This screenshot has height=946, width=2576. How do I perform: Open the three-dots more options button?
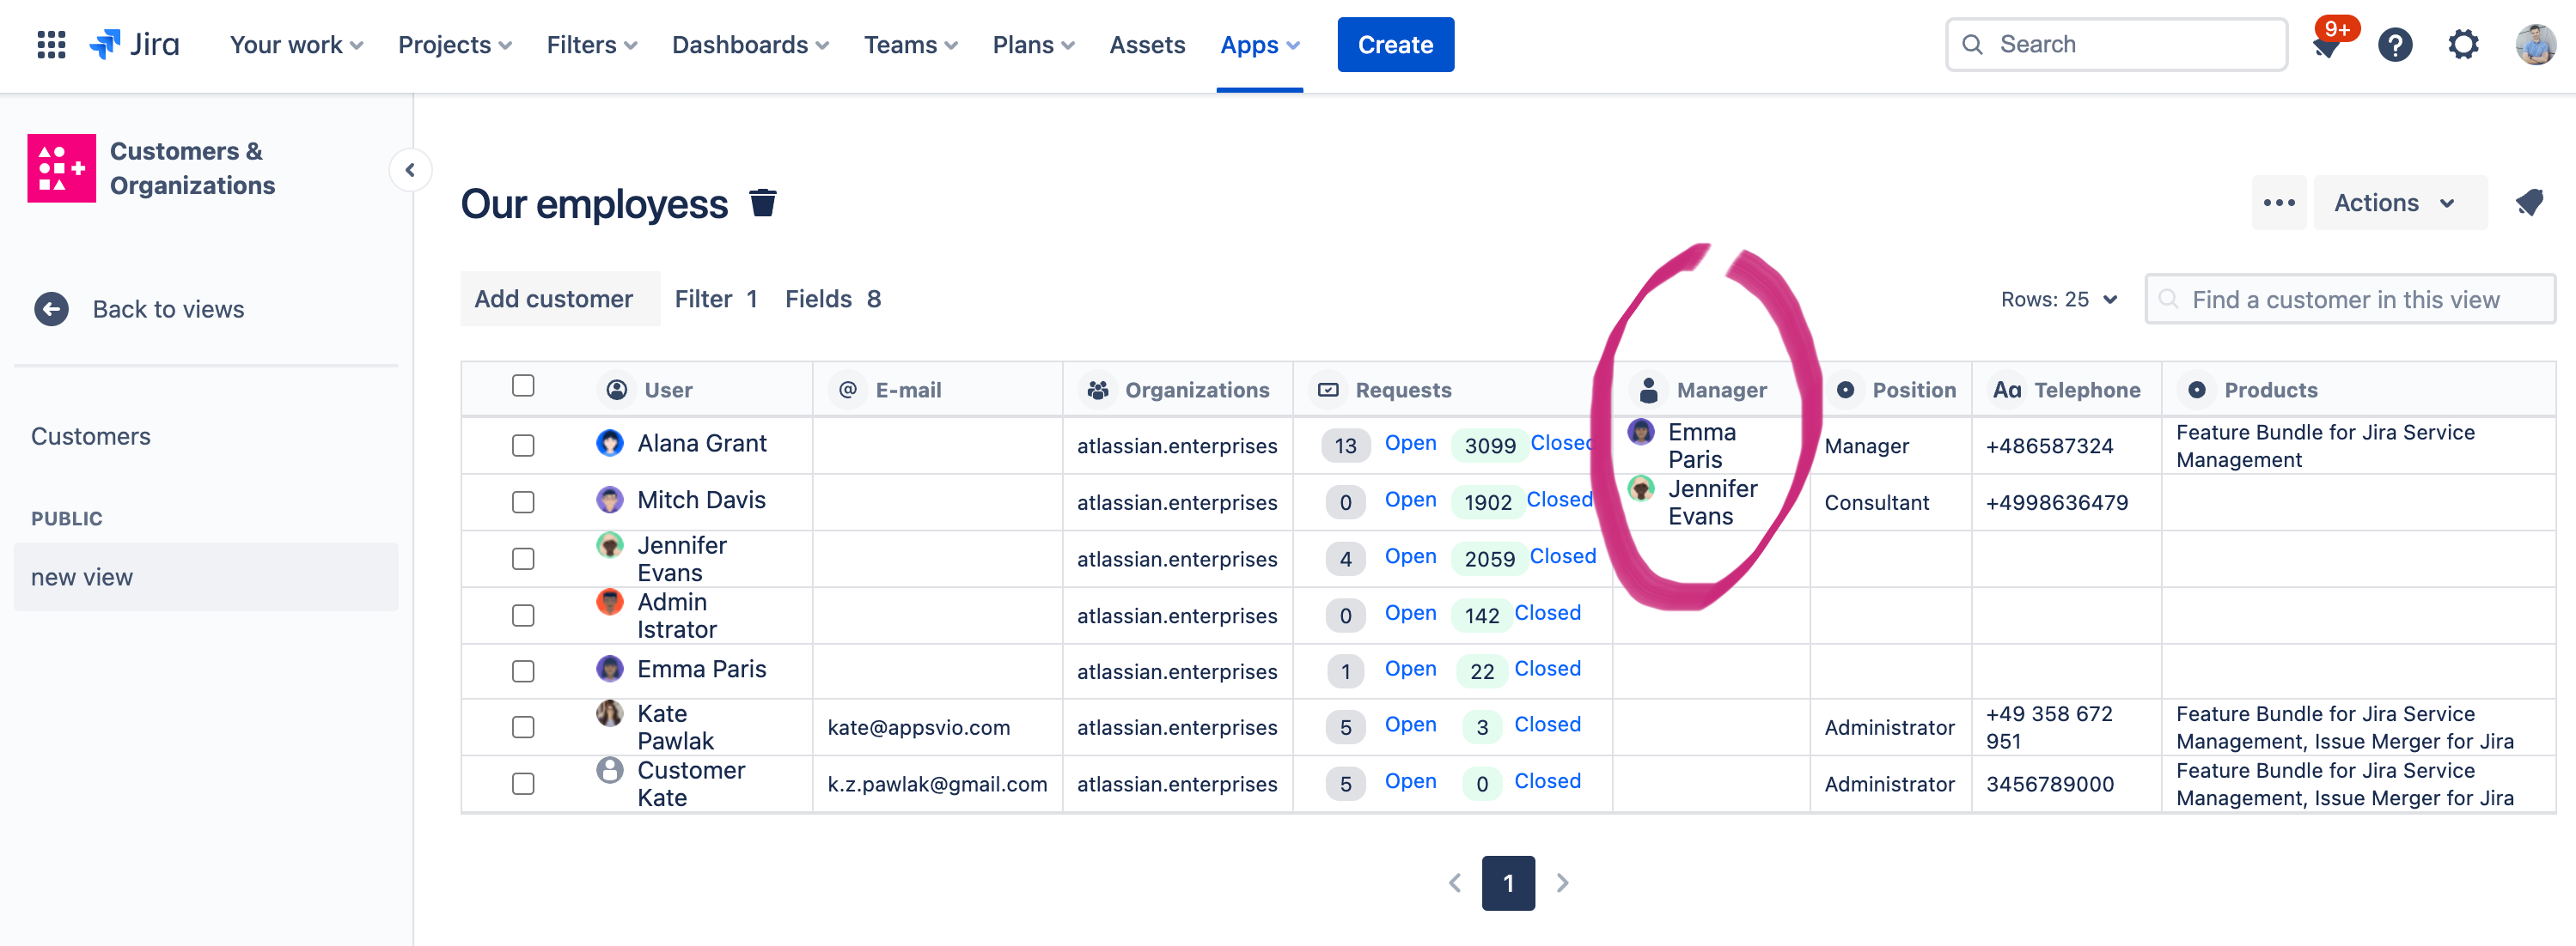(x=2279, y=203)
